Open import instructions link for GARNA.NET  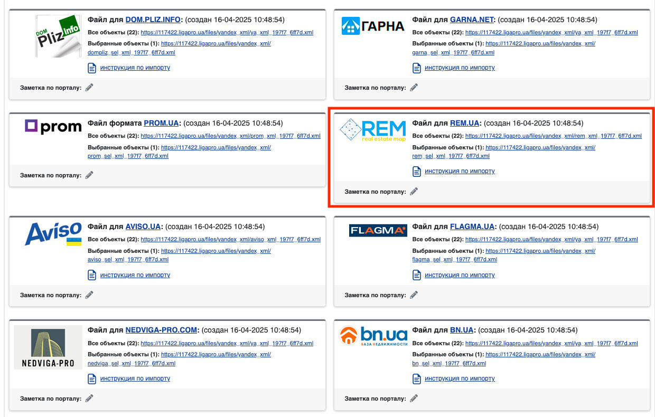tap(460, 68)
